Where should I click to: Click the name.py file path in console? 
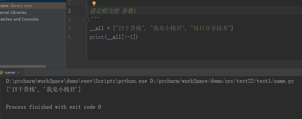point(222,81)
